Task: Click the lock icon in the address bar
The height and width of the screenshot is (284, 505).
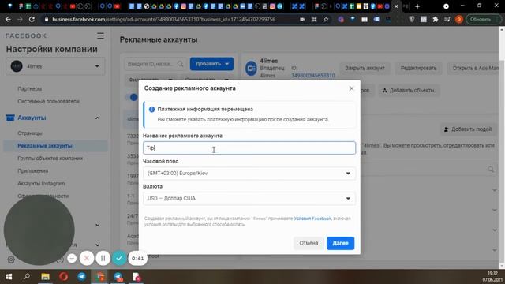Action: pos(47,19)
